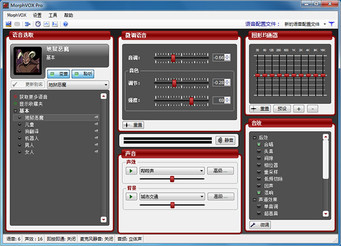Enable the 间隙 effect
341x246 pixels.
[x=259, y=158]
